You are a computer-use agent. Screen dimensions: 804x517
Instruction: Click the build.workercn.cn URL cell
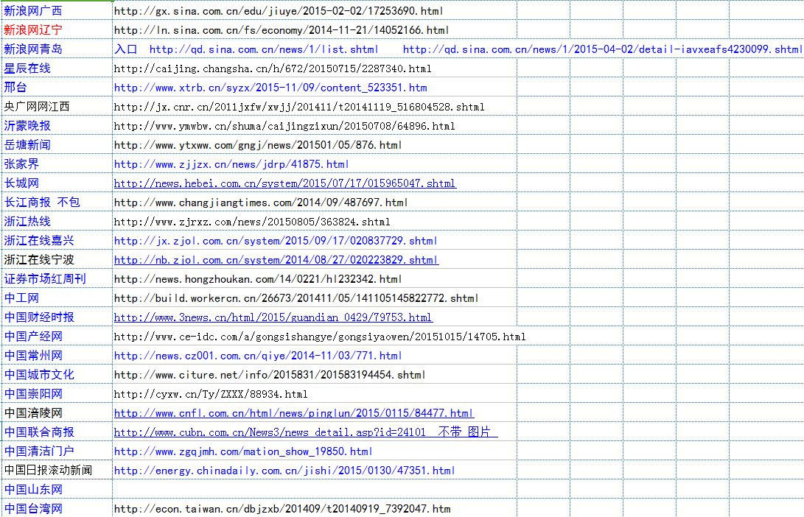point(315,298)
